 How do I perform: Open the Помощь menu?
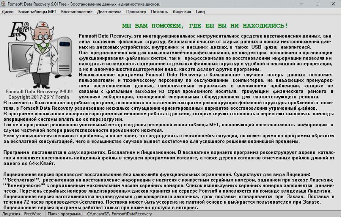coord(159,12)
